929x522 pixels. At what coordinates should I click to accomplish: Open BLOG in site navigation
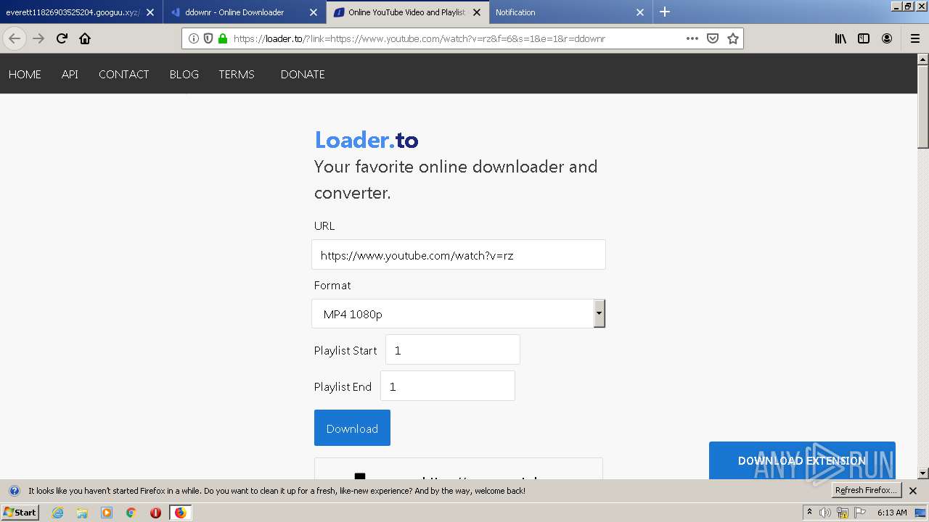pos(184,74)
